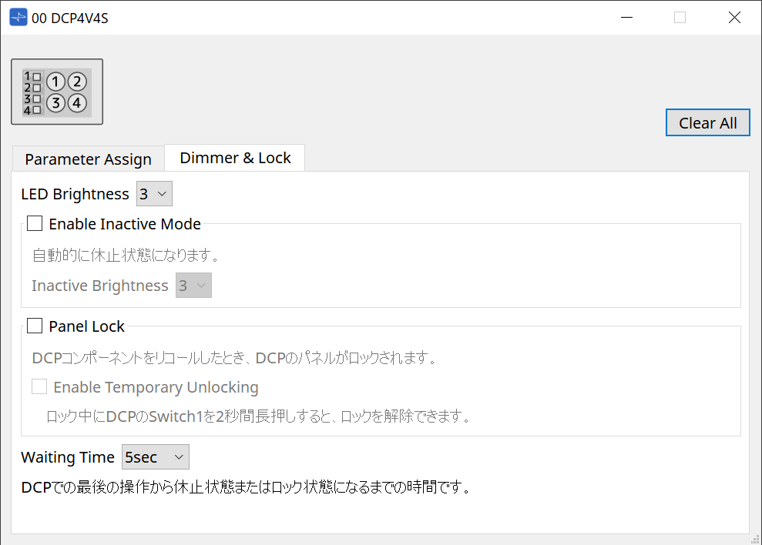
Task: Click the resize grip at bottom-right corner
Action: coord(756,539)
